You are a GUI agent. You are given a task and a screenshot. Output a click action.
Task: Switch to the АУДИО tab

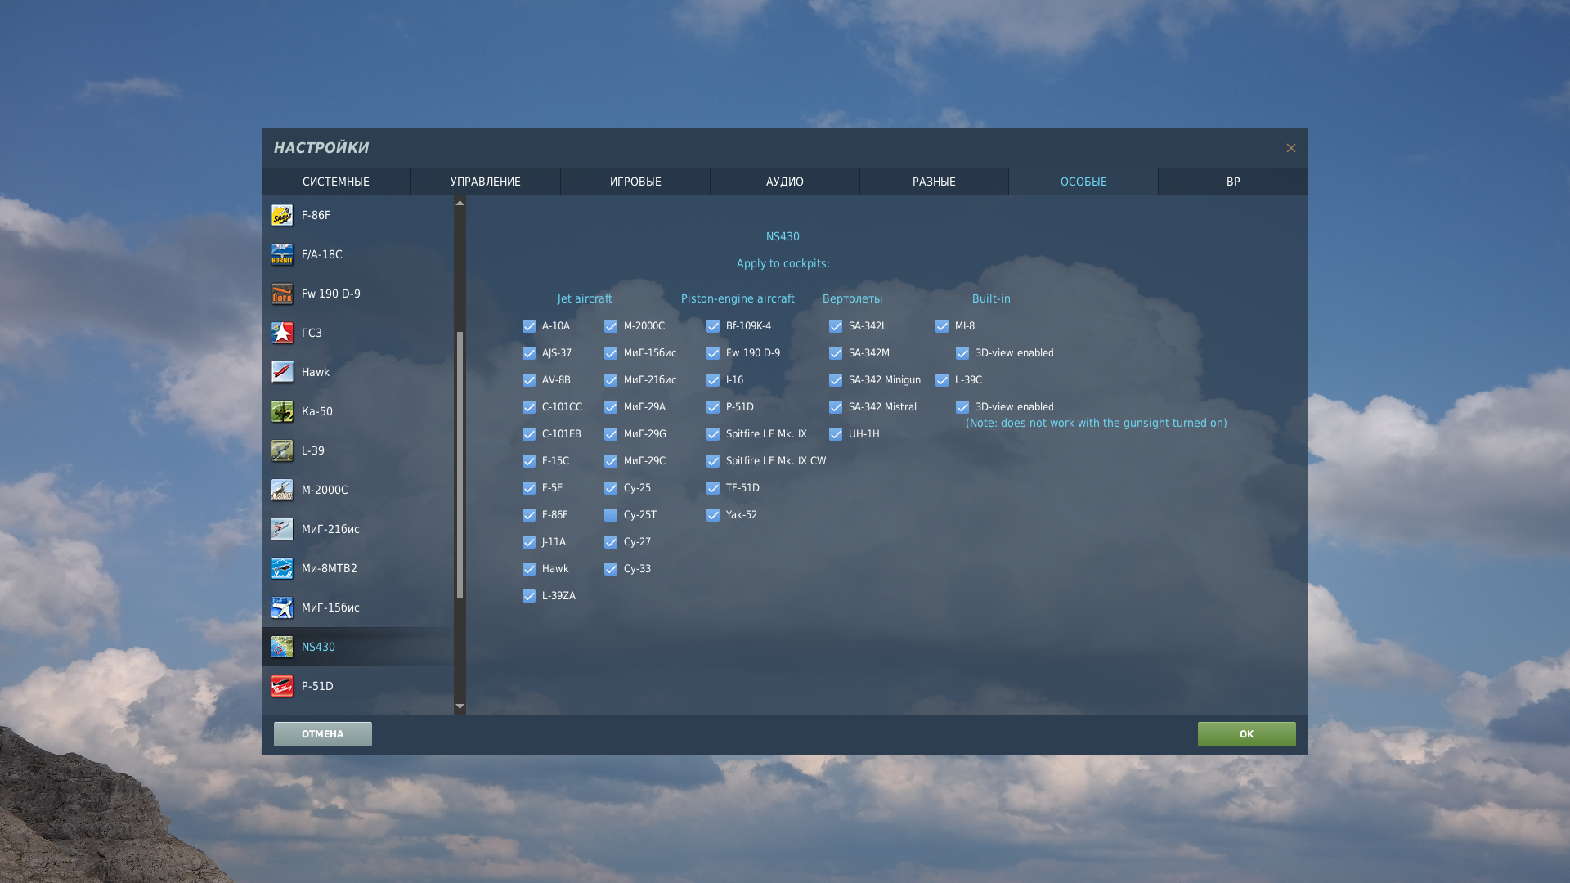click(x=785, y=182)
